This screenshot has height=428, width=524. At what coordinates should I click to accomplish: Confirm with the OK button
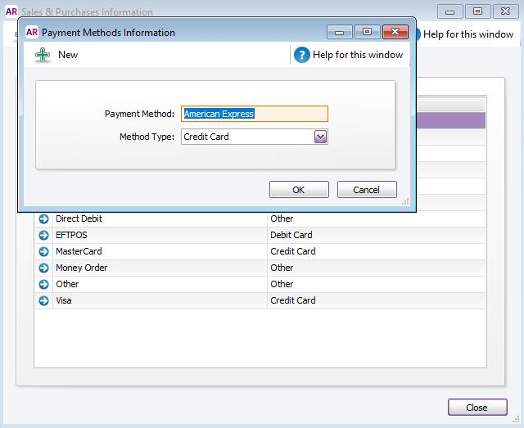pyautogui.click(x=299, y=190)
